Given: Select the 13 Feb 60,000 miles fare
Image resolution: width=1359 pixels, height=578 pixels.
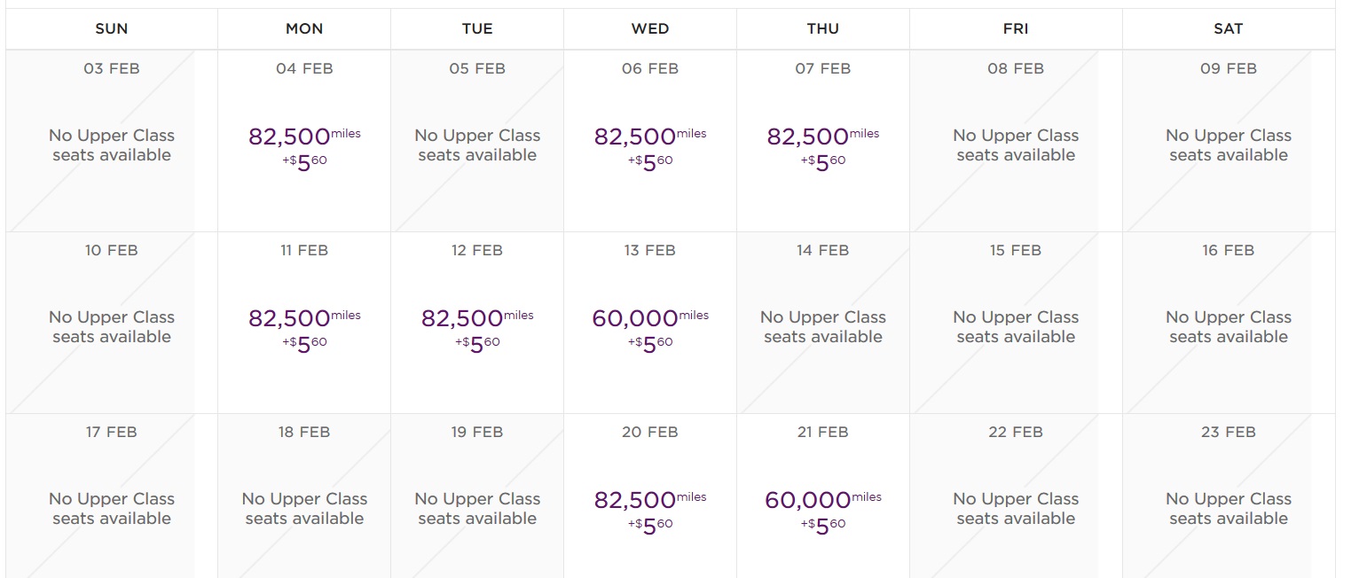Looking at the screenshot, I should (x=650, y=330).
